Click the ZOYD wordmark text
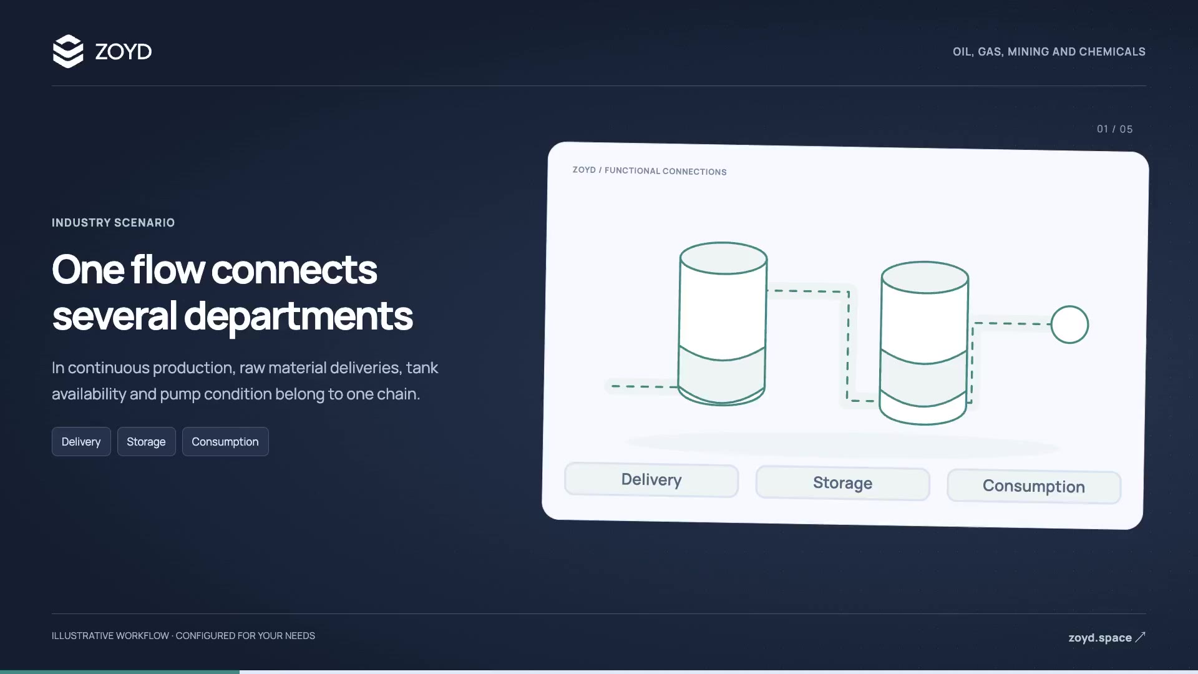The image size is (1198, 674). pyautogui.click(x=124, y=52)
